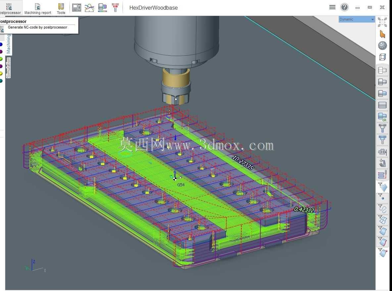
Task: Enable the mesh patch selection filter
Action: (382, 220)
